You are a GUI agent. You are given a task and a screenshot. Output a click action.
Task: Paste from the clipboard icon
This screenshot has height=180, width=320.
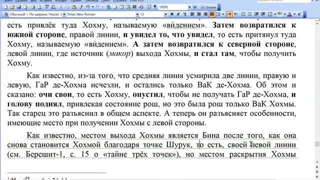point(74,7)
